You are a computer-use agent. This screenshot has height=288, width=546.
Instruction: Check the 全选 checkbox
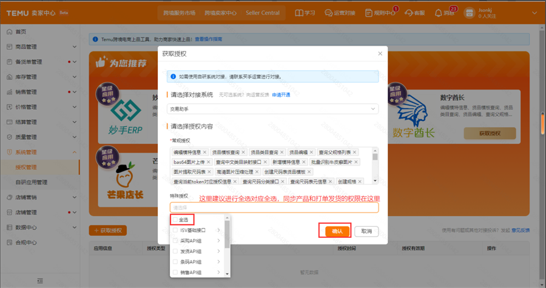tap(175, 220)
